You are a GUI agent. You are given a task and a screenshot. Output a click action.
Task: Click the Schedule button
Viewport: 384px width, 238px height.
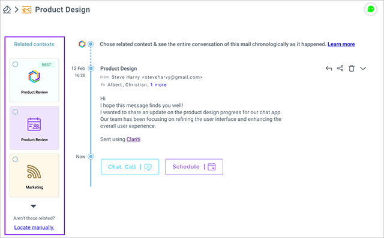[x=194, y=167]
